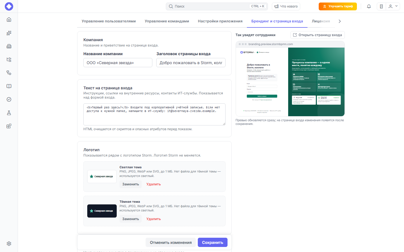404x252 pixels.
Task: Open the flask icon in sidebar
Action: [x=9, y=113]
